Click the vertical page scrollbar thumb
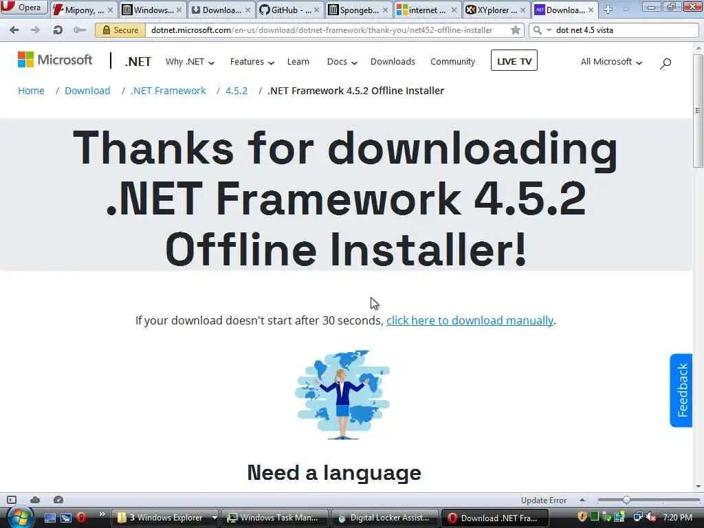The image size is (704, 528). tap(698, 110)
